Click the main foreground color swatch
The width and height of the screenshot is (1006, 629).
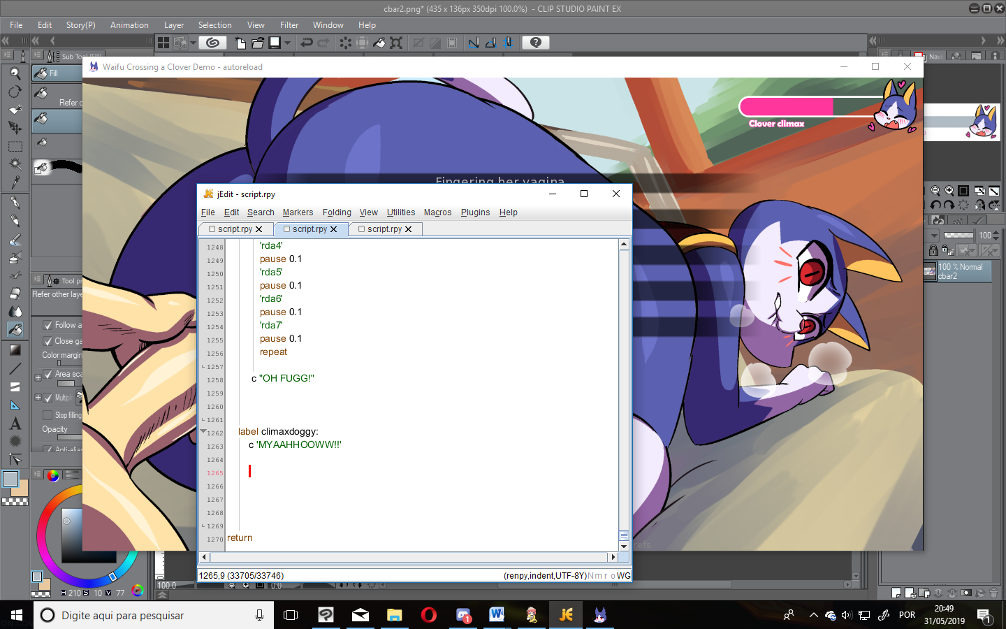(x=10, y=479)
